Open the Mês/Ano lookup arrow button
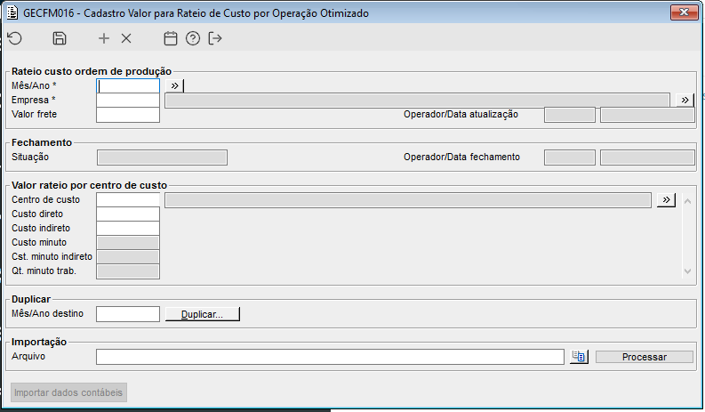This screenshot has width=705, height=412. click(176, 85)
